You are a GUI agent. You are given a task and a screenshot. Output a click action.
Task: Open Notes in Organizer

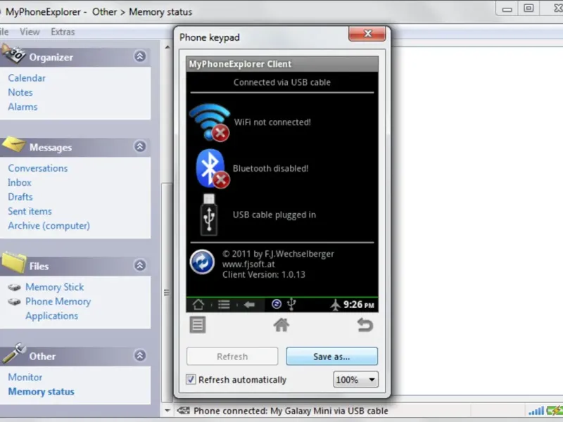point(20,92)
